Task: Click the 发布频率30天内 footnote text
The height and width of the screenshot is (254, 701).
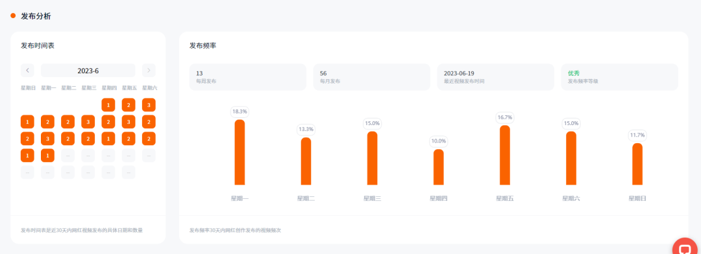Action: click(x=235, y=230)
